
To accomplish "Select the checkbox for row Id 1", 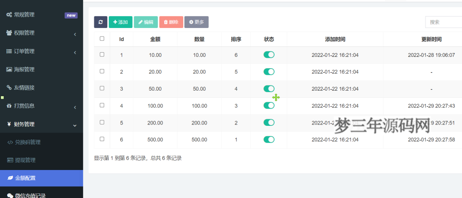I will pos(102,55).
